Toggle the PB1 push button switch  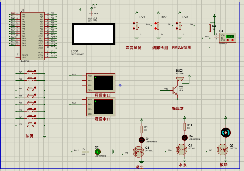[30, 72]
